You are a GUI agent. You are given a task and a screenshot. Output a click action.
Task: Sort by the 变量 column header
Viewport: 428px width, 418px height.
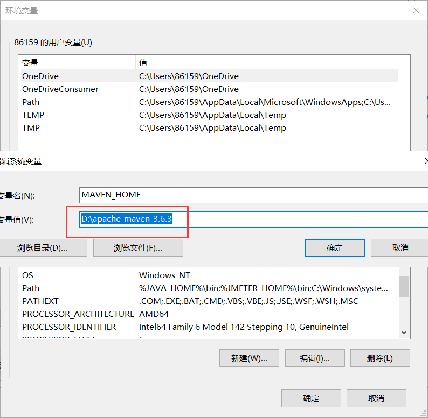(75, 63)
